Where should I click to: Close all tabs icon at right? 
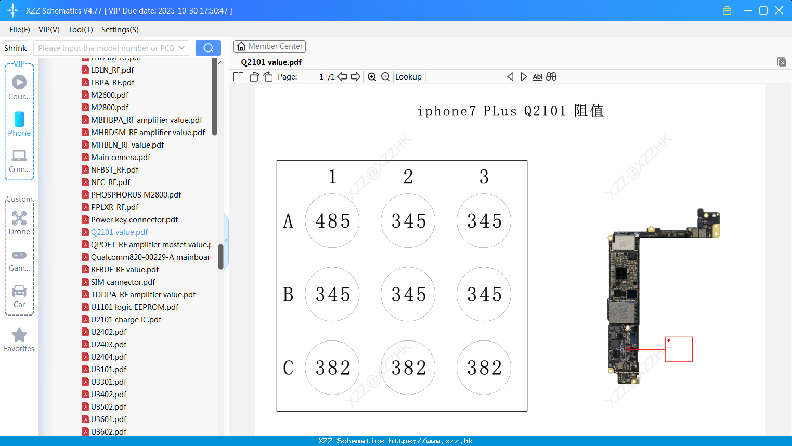[782, 62]
